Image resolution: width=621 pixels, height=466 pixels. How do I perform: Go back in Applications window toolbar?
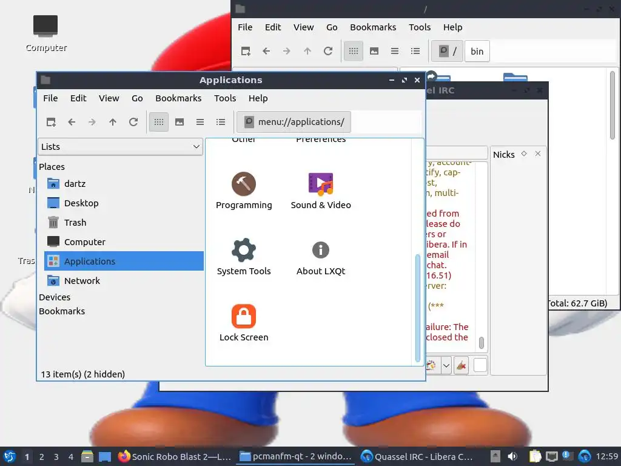pyautogui.click(x=72, y=122)
